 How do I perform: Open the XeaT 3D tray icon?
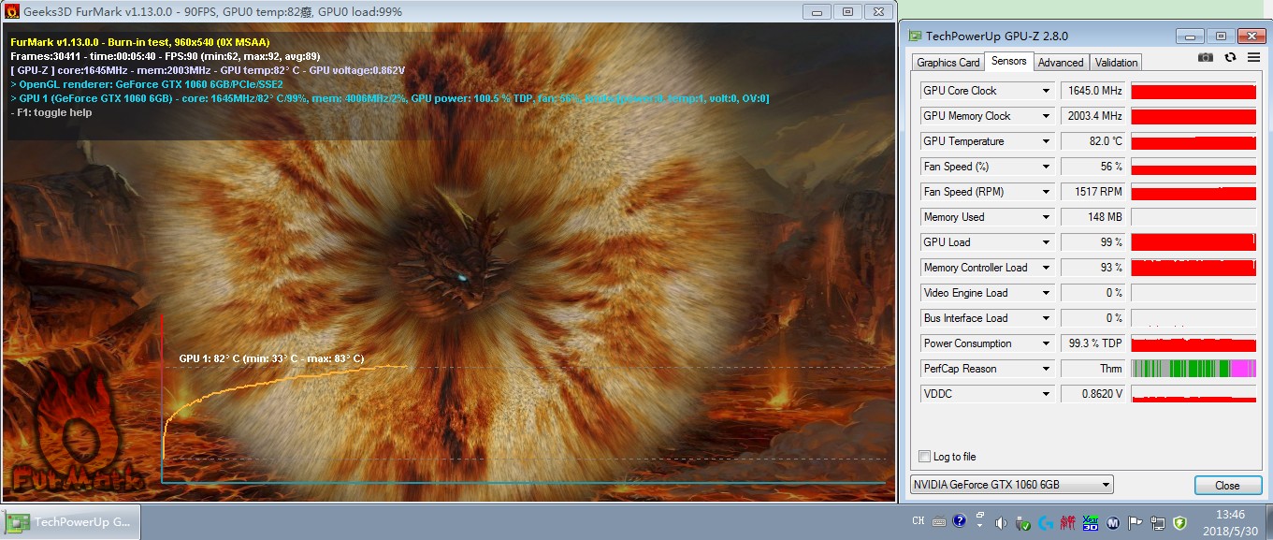click(x=1090, y=522)
